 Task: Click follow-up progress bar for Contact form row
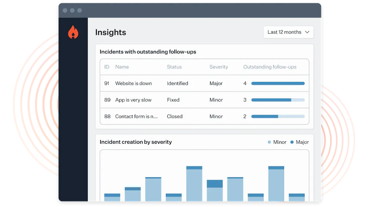278,116
